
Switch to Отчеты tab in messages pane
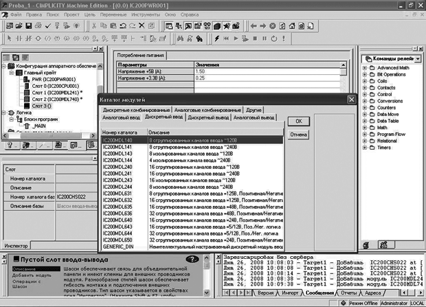349,293
